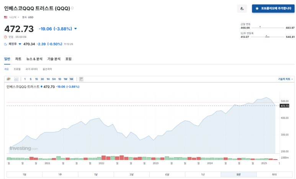Set chart interval to 1M
296x179 pixels.
(71, 79)
